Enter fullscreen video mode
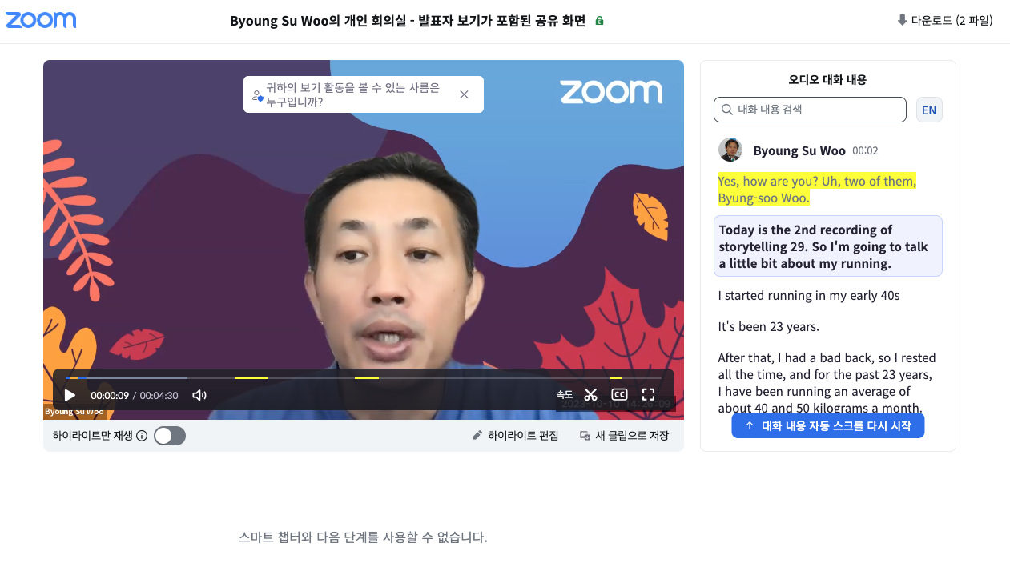The image size is (1010, 563). tap(649, 394)
